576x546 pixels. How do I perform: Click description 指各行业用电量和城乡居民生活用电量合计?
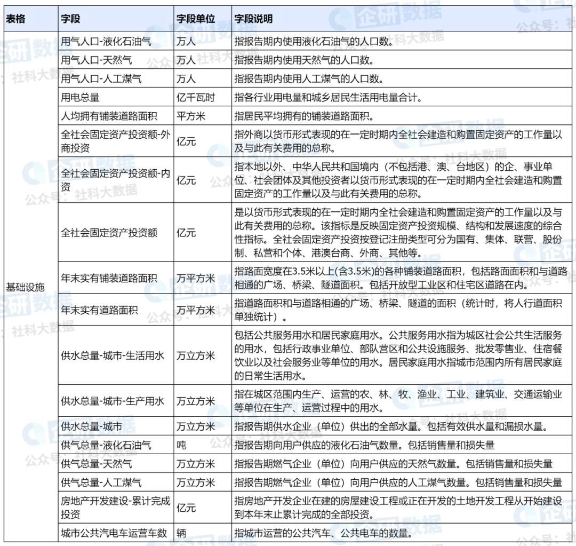pyautogui.click(x=402, y=97)
